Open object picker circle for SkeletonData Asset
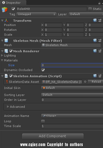 click(85, 82)
